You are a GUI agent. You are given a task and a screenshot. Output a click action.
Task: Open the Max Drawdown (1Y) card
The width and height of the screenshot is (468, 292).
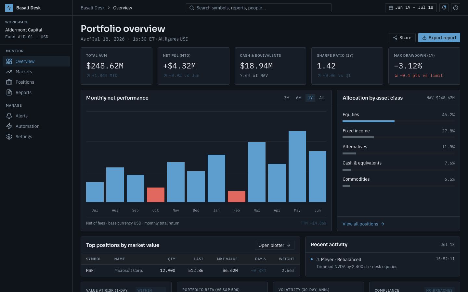424,66
